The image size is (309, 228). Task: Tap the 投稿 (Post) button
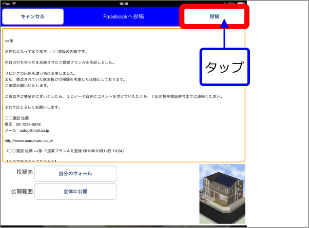(214, 16)
